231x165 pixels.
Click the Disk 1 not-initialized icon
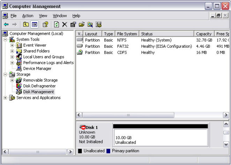(x=82, y=127)
